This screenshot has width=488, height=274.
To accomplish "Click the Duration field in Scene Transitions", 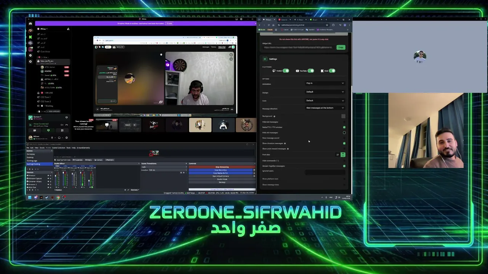I will 168,170.
